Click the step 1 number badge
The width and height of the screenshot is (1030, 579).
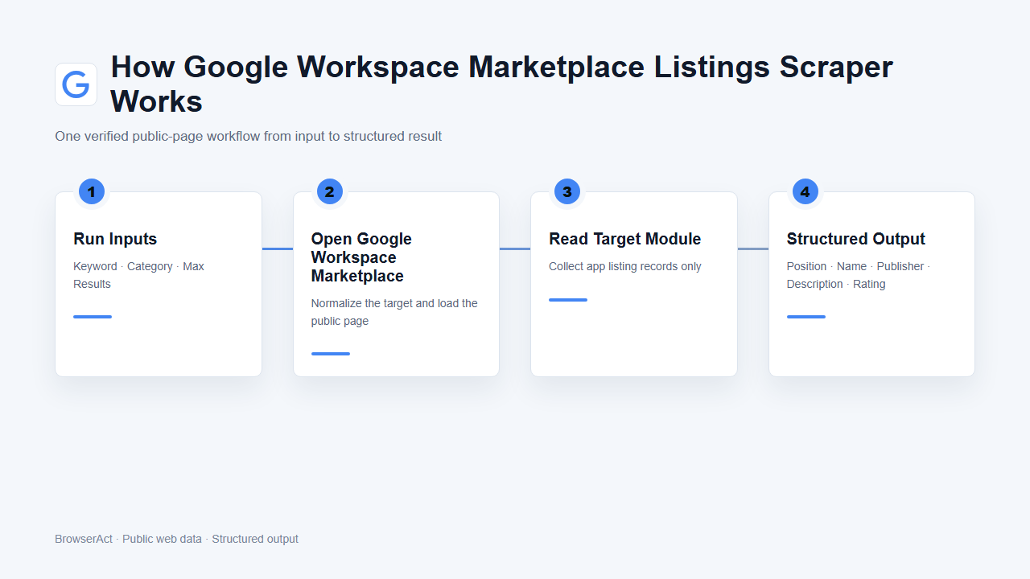pyautogui.click(x=92, y=191)
